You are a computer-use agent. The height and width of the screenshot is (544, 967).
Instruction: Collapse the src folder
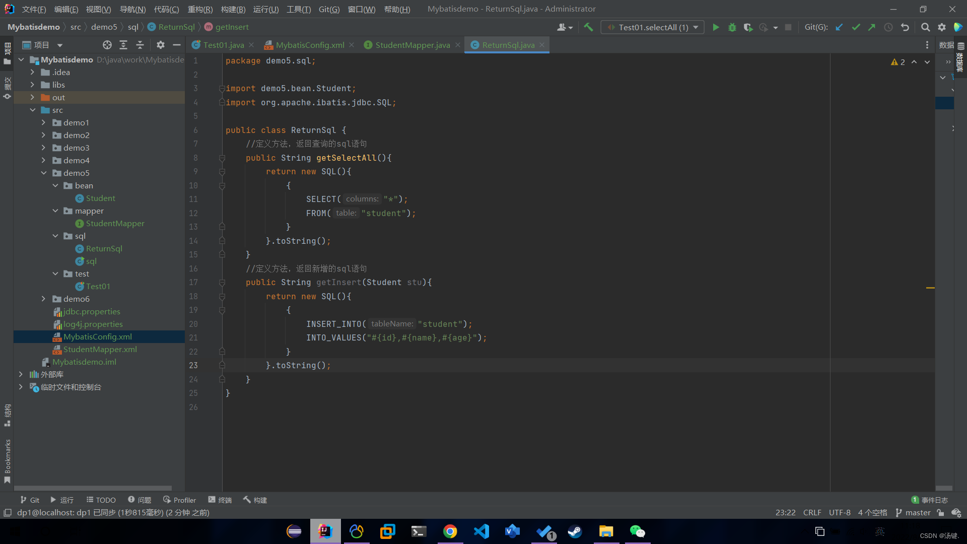[x=32, y=110]
